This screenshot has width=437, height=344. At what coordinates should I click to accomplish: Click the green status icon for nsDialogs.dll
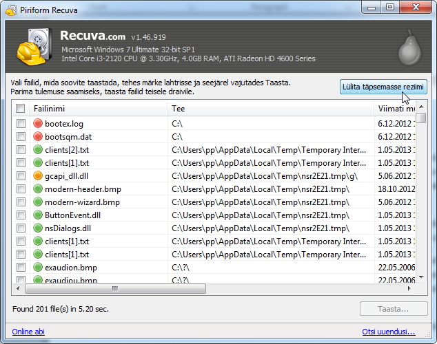[x=38, y=228]
